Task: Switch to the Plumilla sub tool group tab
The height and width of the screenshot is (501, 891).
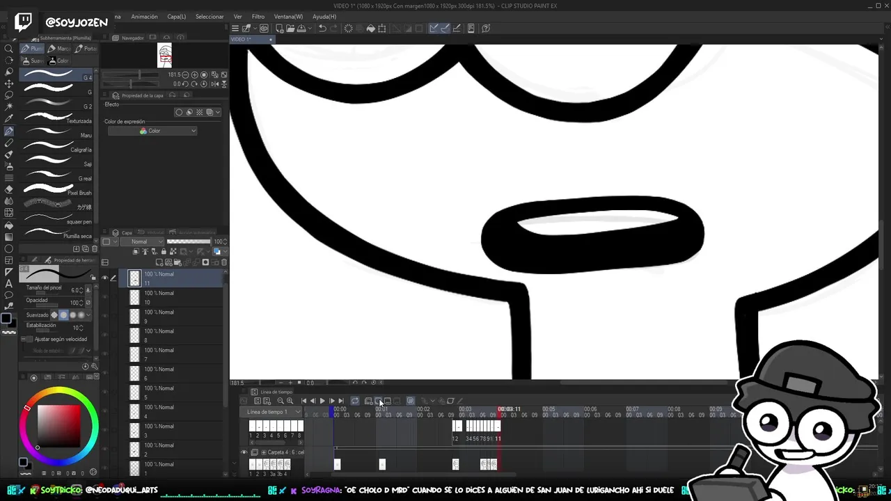Action: (x=32, y=49)
